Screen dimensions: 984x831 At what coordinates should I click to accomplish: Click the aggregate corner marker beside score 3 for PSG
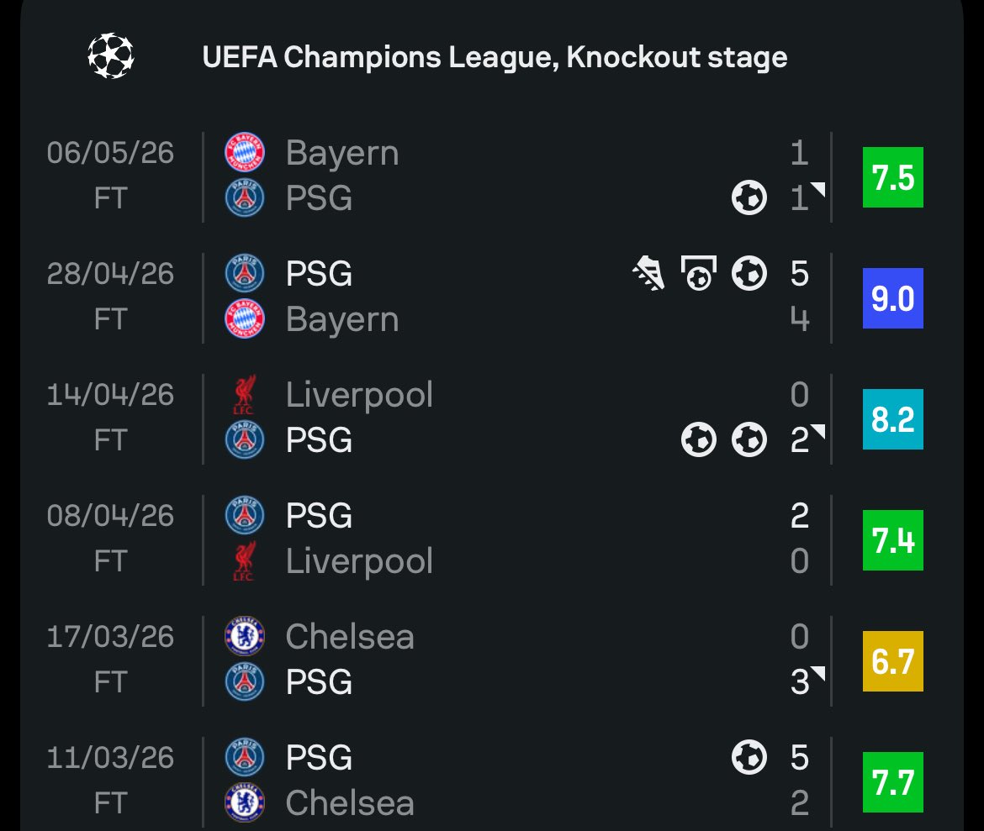tap(818, 674)
